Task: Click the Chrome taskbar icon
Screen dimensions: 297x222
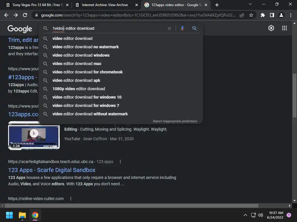Action: pos(35,215)
